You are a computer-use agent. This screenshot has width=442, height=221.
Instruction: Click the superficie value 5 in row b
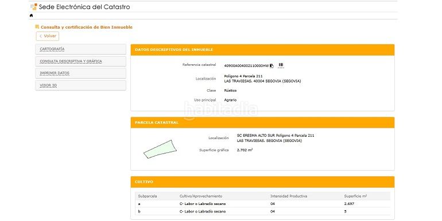pos(346,211)
